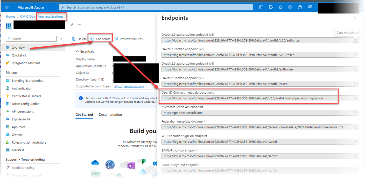
Task: Select the OpenID Connect metadata document URL field
Action: click(260, 98)
